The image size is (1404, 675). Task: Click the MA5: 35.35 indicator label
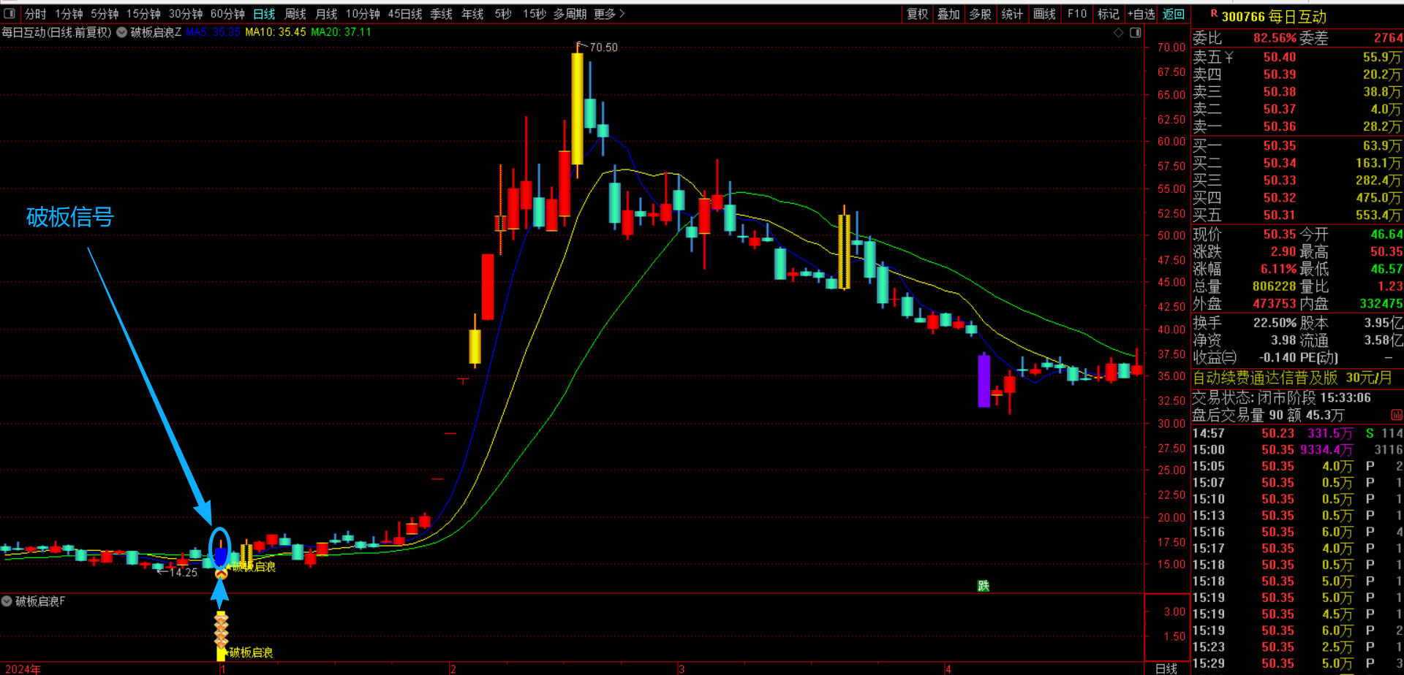point(213,32)
